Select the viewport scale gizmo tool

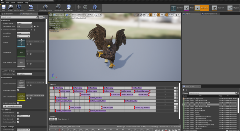pos(141,15)
